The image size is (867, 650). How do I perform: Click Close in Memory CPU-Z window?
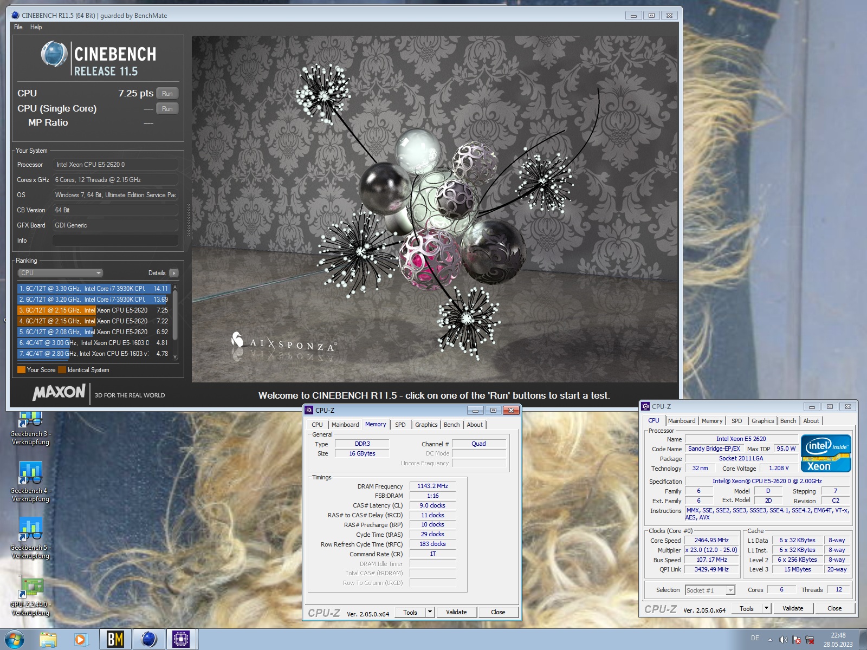(498, 612)
